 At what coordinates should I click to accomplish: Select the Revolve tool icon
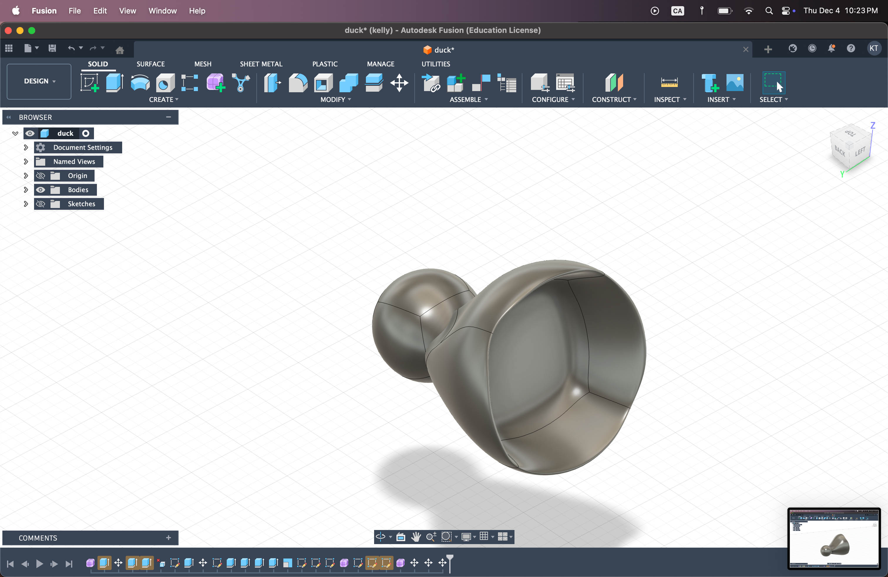tap(140, 83)
